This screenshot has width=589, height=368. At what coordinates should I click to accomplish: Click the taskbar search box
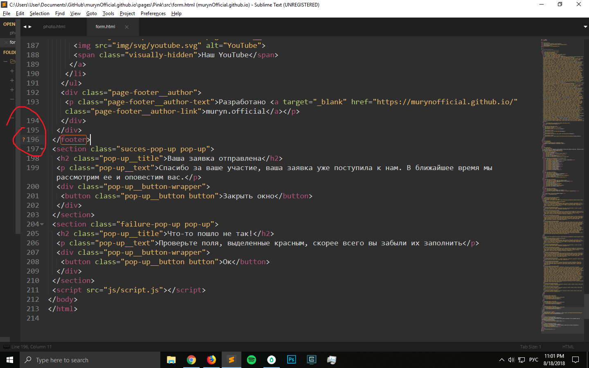(x=90, y=360)
